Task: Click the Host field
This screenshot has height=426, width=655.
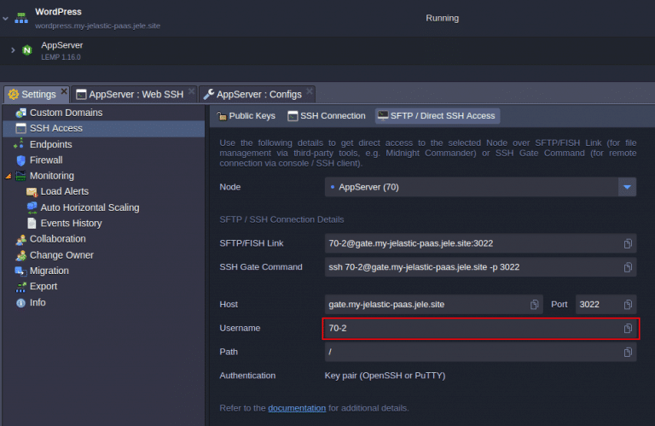Action: (433, 304)
